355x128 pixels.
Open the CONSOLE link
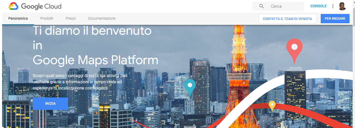coord(319,6)
